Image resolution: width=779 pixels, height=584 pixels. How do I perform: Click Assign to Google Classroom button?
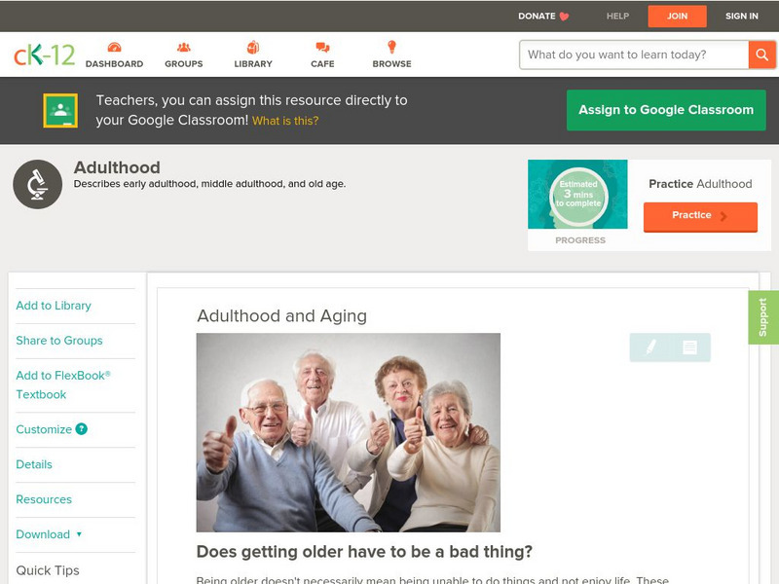[666, 110]
